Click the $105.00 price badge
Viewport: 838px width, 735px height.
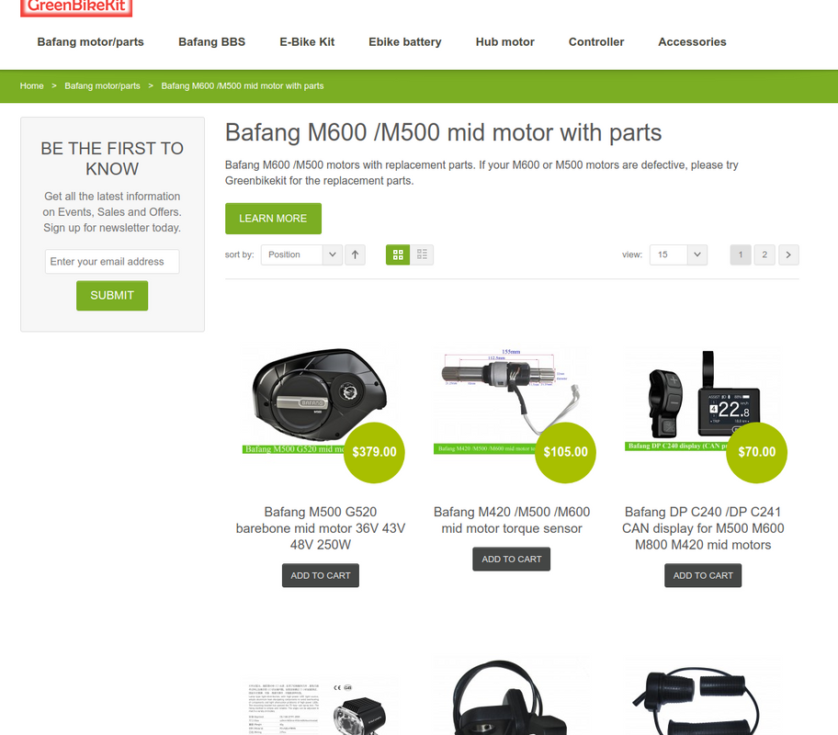point(565,452)
